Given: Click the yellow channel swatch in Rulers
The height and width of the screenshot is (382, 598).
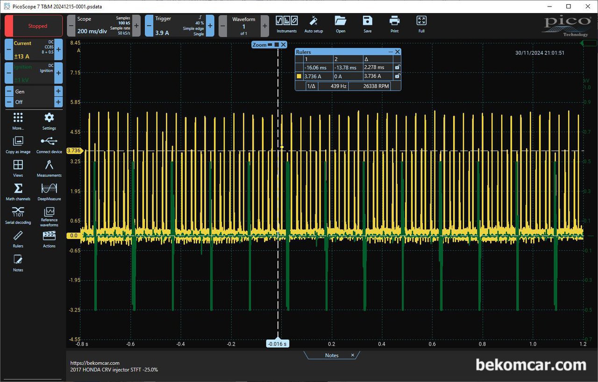Looking at the screenshot, I should [299, 76].
